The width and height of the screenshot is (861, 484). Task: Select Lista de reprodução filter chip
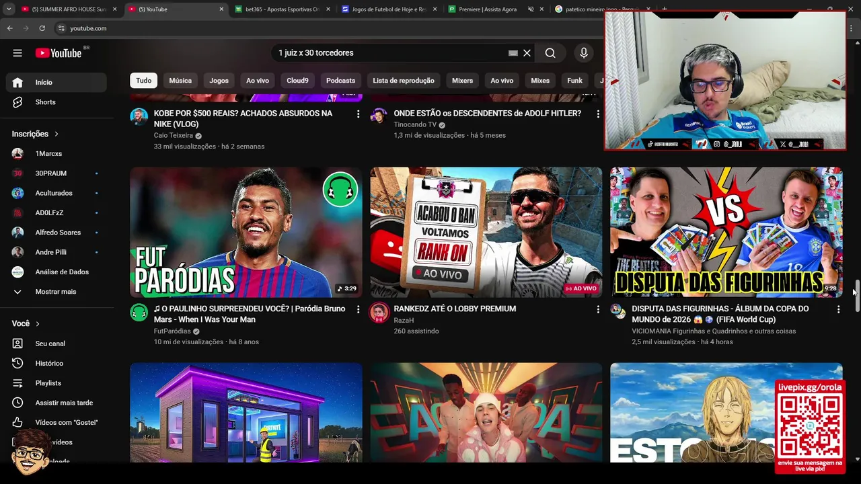404,81
